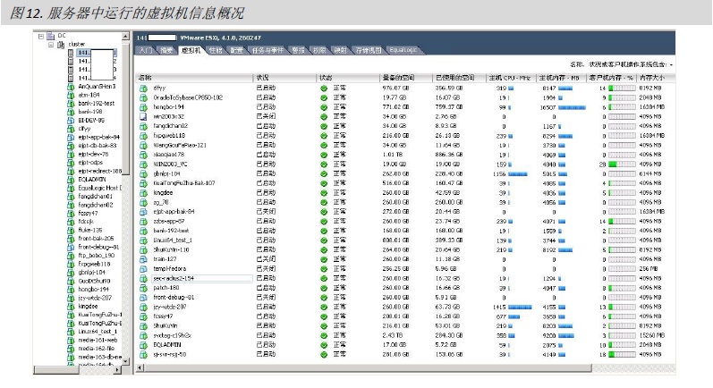The height and width of the screenshot is (388, 713).
Task: Open the 入门 tab
Action: click(x=146, y=50)
